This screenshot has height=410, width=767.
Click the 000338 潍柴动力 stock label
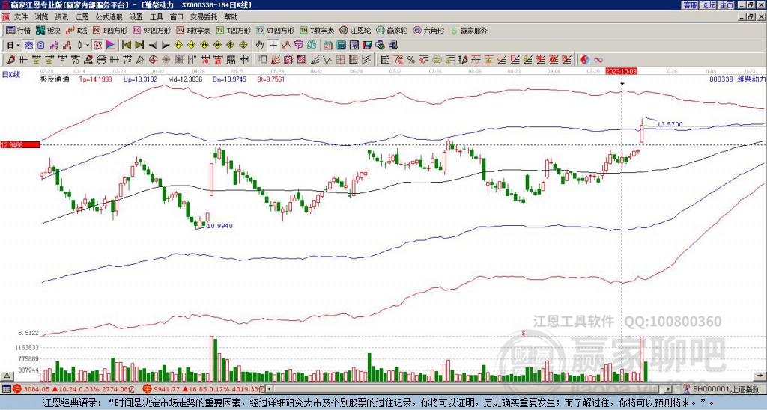pos(737,79)
